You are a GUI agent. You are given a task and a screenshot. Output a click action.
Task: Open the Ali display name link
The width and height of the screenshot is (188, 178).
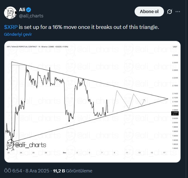[x=22, y=9]
